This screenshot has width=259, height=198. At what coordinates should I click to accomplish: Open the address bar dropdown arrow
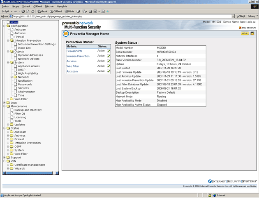[233, 16]
